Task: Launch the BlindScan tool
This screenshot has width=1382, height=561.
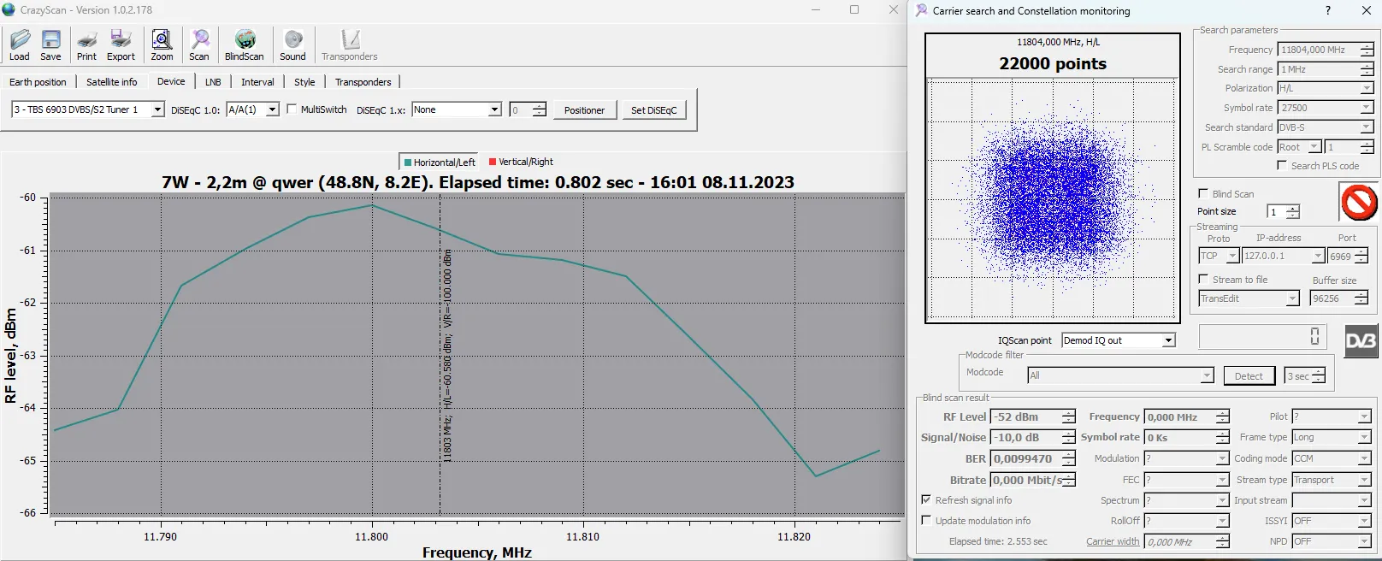Action: tap(245, 44)
